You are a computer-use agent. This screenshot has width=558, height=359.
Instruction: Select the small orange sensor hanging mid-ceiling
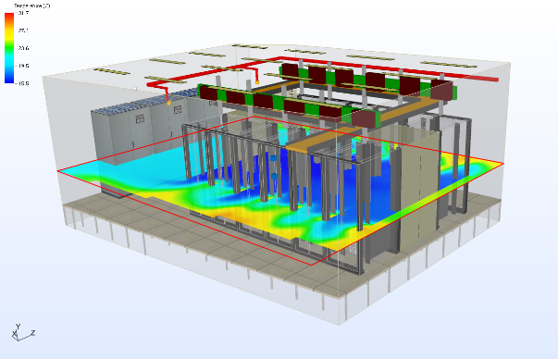pos(257,82)
